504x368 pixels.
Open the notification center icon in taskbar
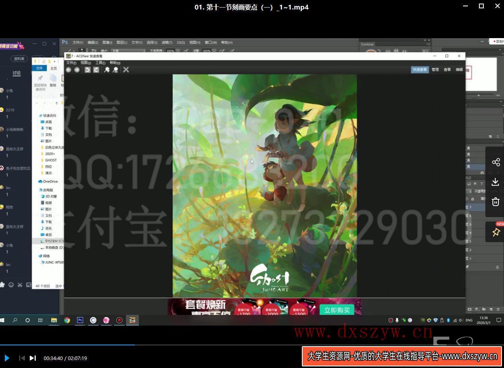click(498, 320)
